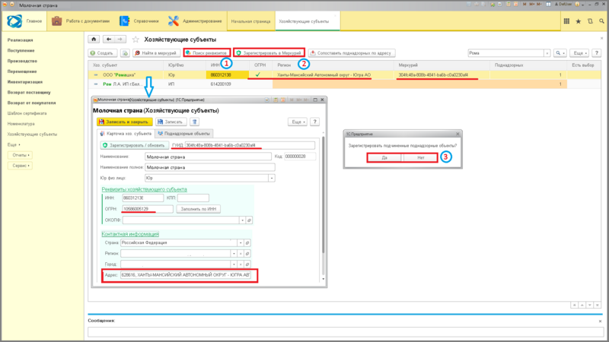Click the global search magnifier icon
This screenshot has width=609, height=342.
pyautogui.click(x=601, y=21)
